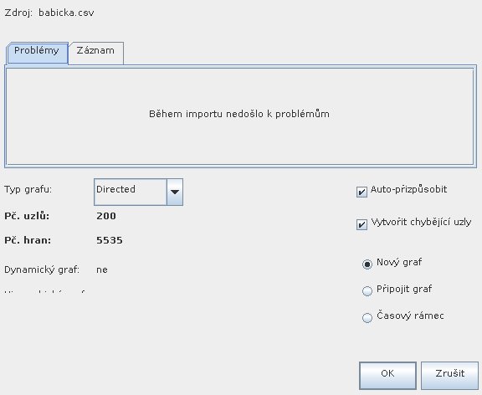Screen dimensions: 482x395
Task: Select the Nový graf radio button
Action: 367,264
